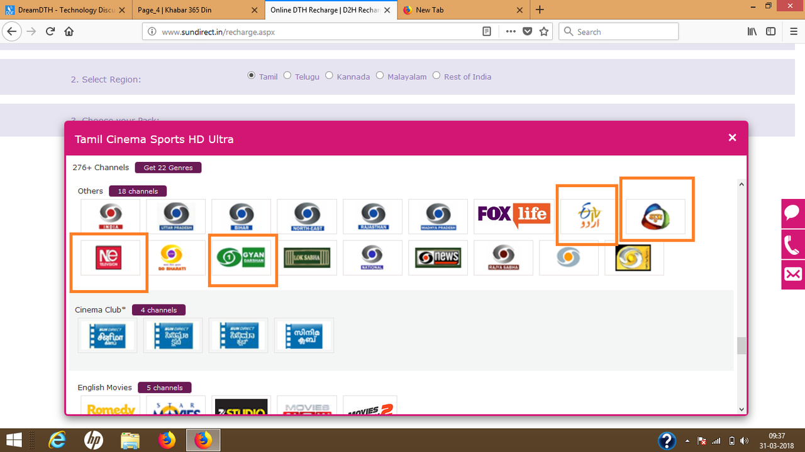This screenshot has height=452, width=805.
Task: Open the Windows Start menu
Action: pyautogui.click(x=14, y=440)
